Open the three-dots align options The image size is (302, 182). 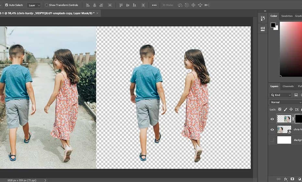(x=154, y=5)
